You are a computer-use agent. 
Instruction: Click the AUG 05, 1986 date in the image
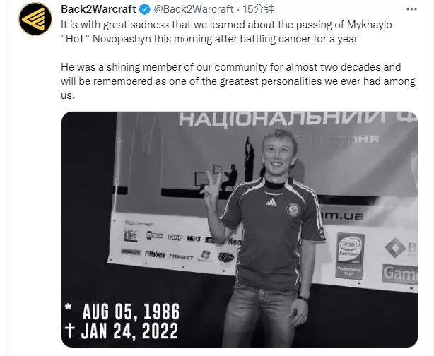pos(131,311)
